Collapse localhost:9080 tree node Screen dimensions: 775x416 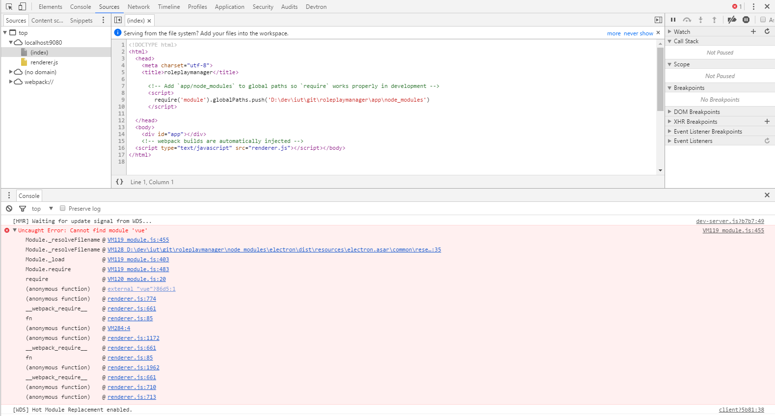tap(11, 43)
